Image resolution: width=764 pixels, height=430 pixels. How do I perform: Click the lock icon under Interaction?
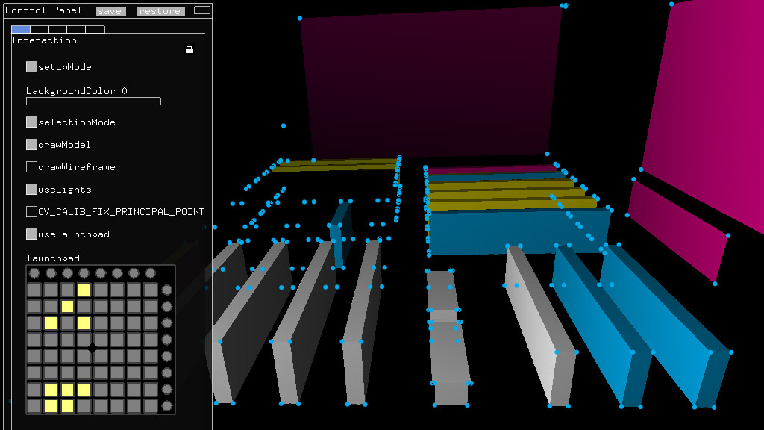point(190,49)
